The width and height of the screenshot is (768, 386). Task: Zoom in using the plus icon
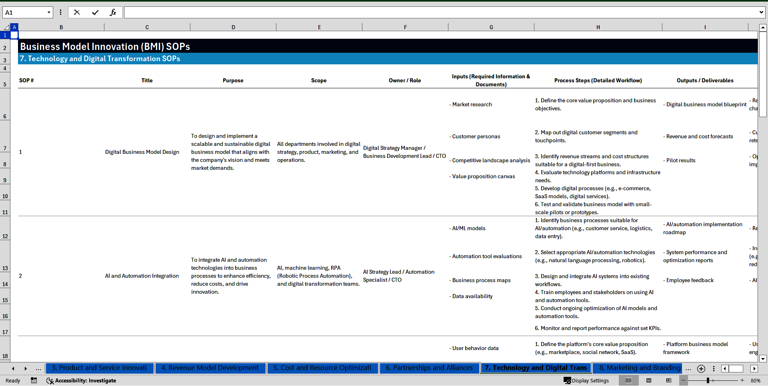coord(742,380)
